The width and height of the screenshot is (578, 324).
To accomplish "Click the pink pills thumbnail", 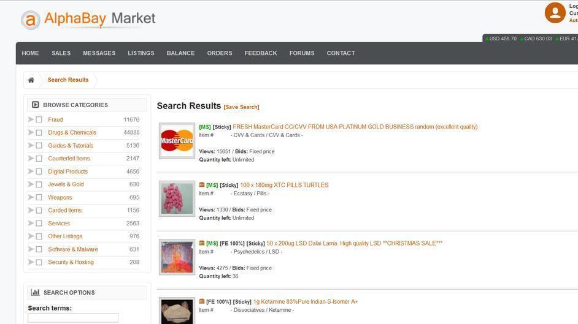I will tap(177, 198).
